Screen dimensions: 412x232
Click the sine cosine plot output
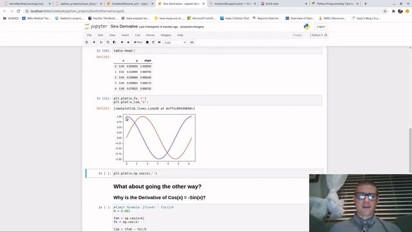155,139
